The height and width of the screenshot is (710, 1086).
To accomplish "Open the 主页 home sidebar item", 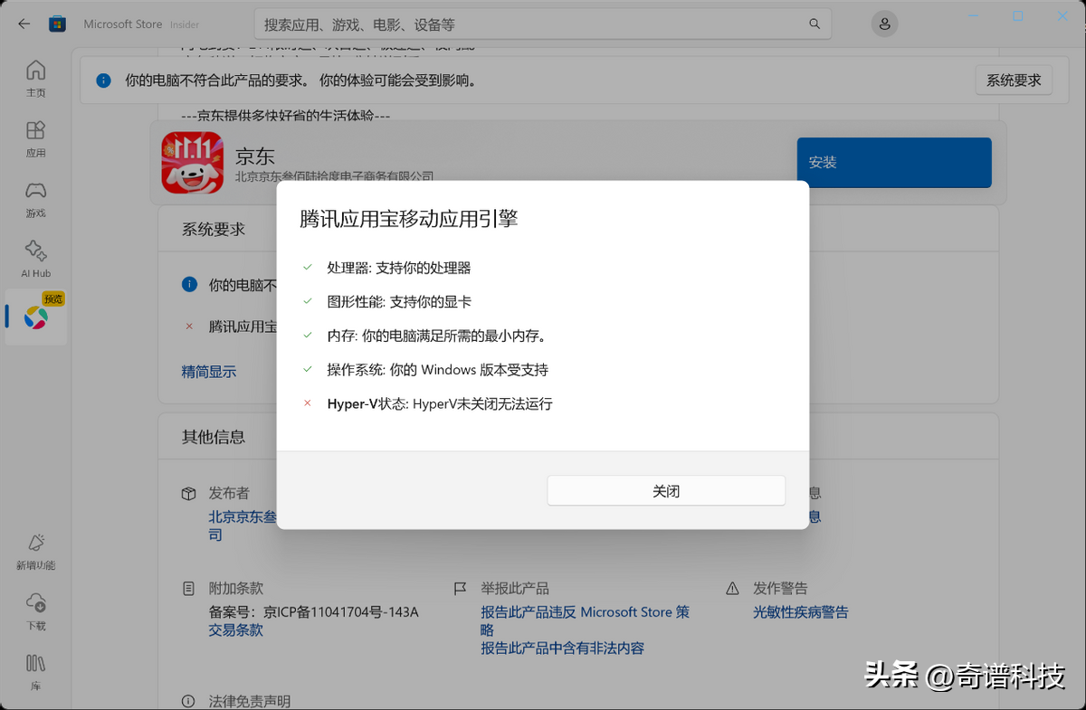I will point(35,79).
